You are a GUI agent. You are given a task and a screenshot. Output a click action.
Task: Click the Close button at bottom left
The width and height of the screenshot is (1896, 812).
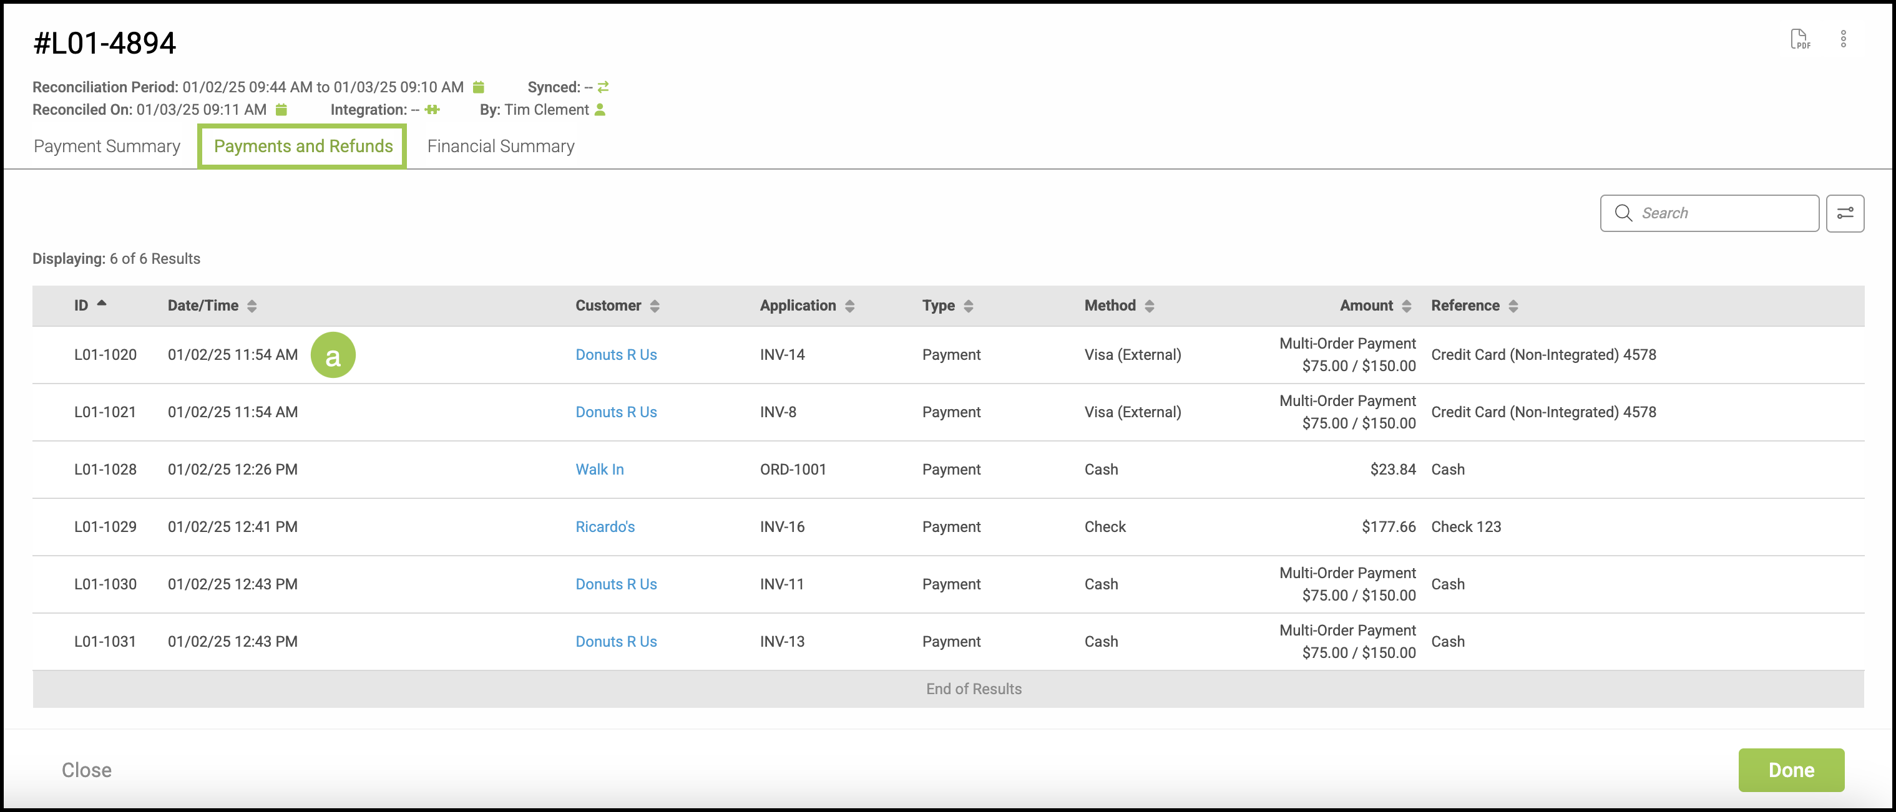click(x=86, y=770)
